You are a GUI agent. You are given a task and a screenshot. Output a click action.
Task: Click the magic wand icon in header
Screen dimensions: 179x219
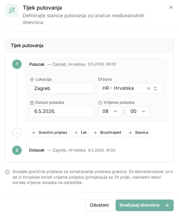12,10
